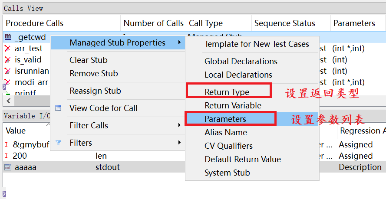
Task: Click Clear Stub in the context menu
Action: [89, 60]
